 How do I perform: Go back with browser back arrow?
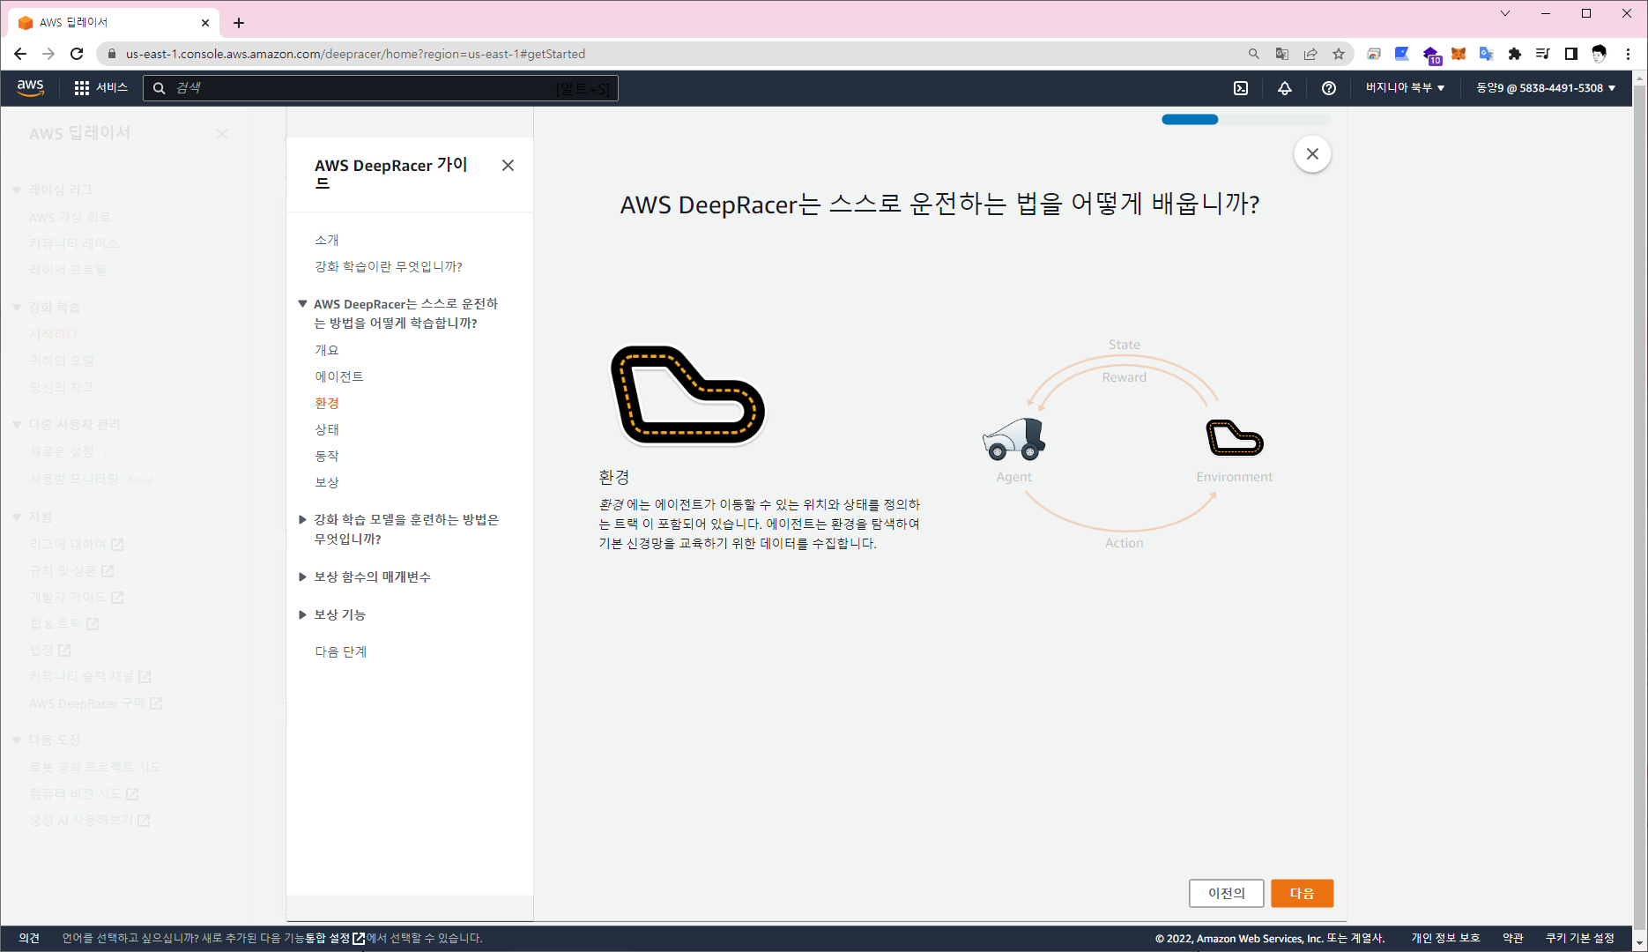tap(20, 54)
